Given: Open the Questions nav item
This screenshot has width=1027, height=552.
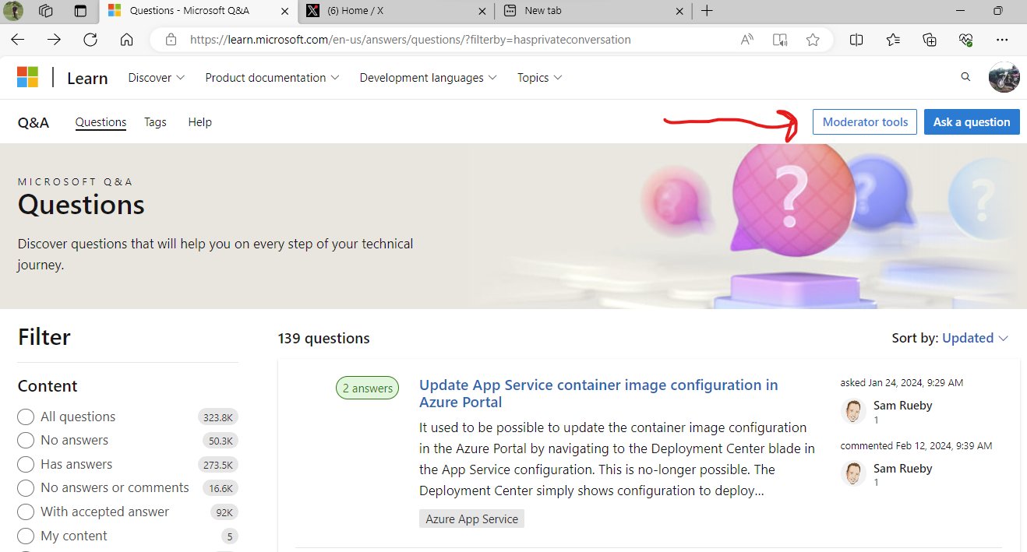Looking at the screenshot, I should [x=101, y=122].
